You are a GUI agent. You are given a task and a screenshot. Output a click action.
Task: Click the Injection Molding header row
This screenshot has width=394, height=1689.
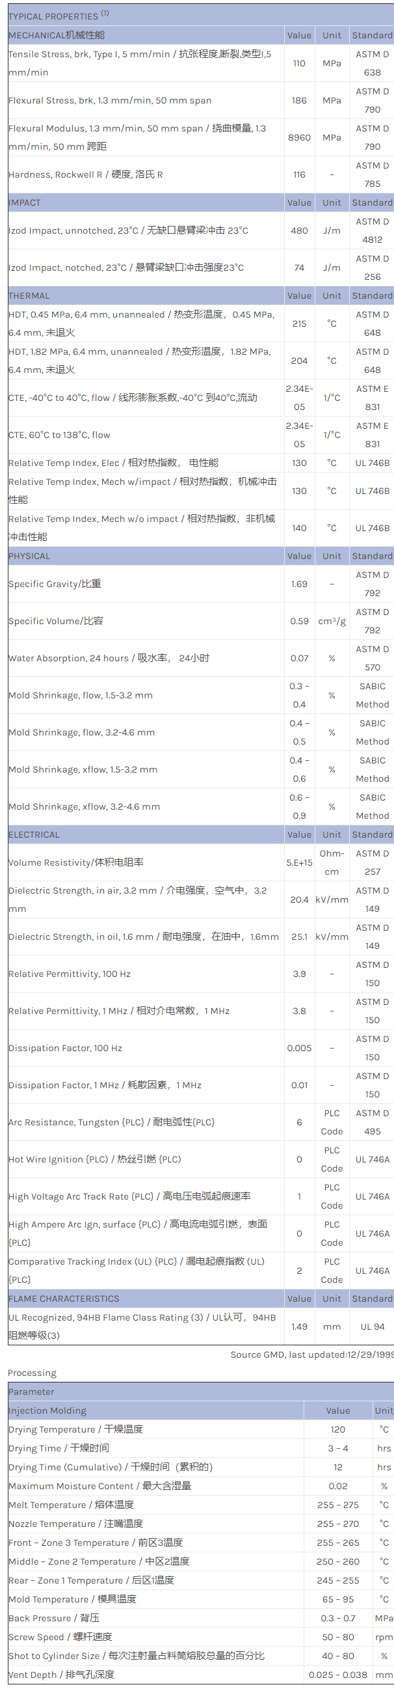tap(47, 1410)
